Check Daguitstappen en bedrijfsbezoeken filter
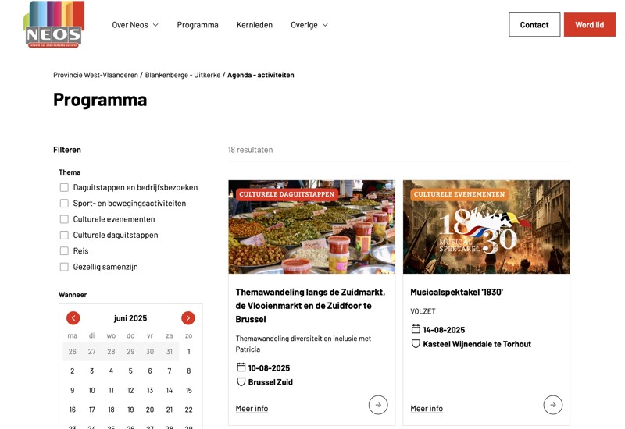 pos(64,187)
